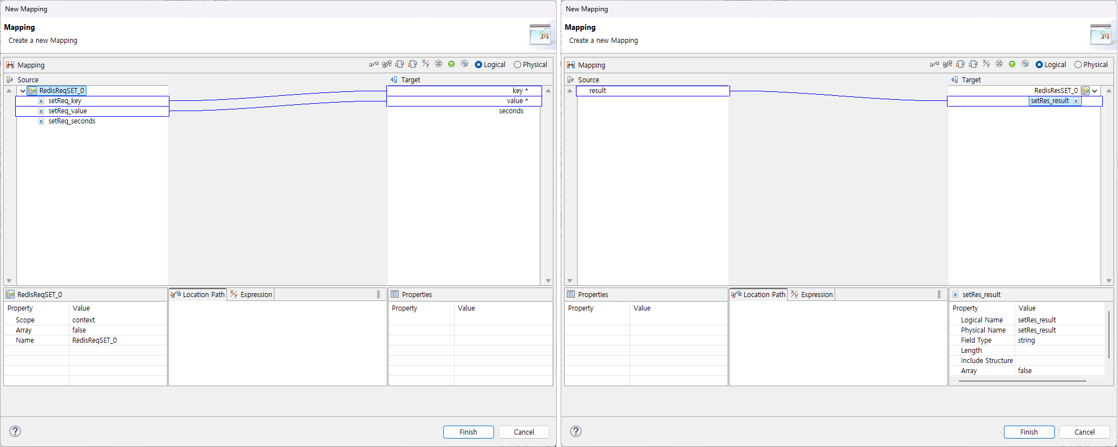This screenshot has height=447, width=1118.
Task: Click the 'string' Field Type value cell
Action: [x=1059, y=340]
